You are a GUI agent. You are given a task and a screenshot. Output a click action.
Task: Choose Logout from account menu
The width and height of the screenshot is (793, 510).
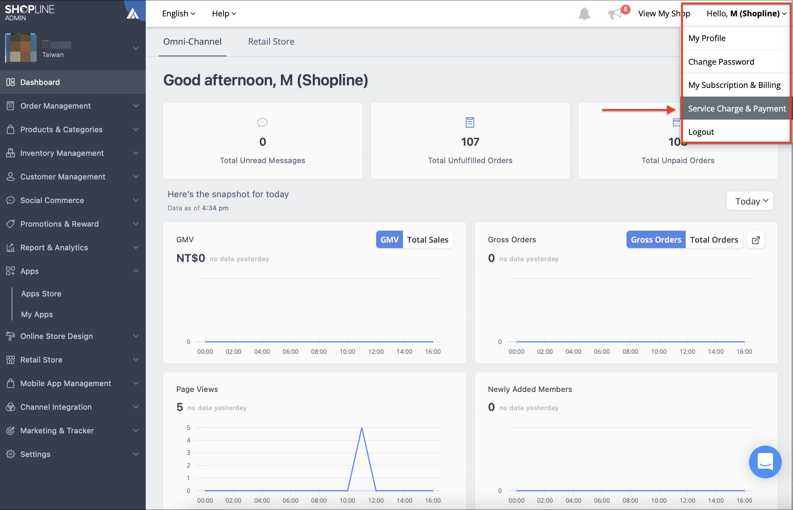736,132
